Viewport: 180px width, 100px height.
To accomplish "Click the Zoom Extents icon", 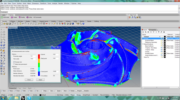I will [36, 24].
